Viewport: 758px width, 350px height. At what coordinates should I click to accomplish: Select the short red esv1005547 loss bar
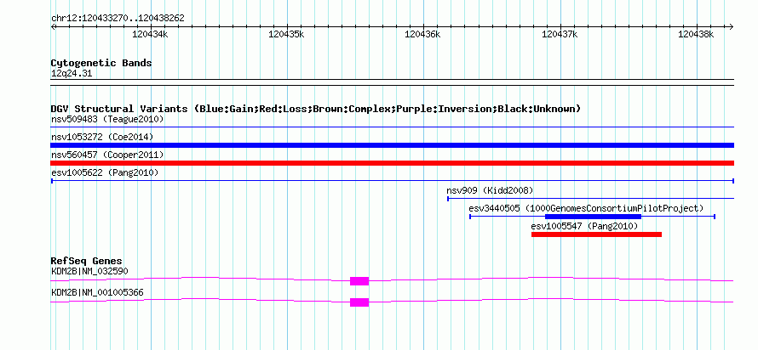click(596, 234)
